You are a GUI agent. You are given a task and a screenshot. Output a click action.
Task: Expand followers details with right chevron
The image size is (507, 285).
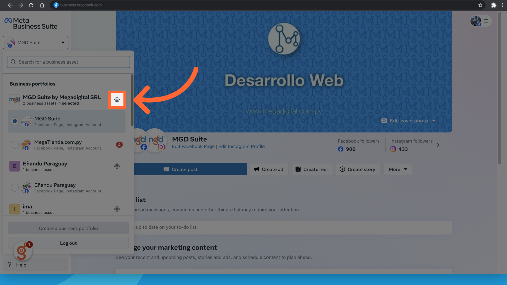pyautogui.click(x=438, y=145)
